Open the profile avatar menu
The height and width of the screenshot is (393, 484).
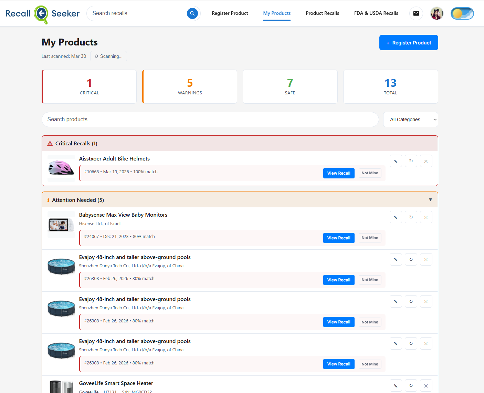pos(436,13)
